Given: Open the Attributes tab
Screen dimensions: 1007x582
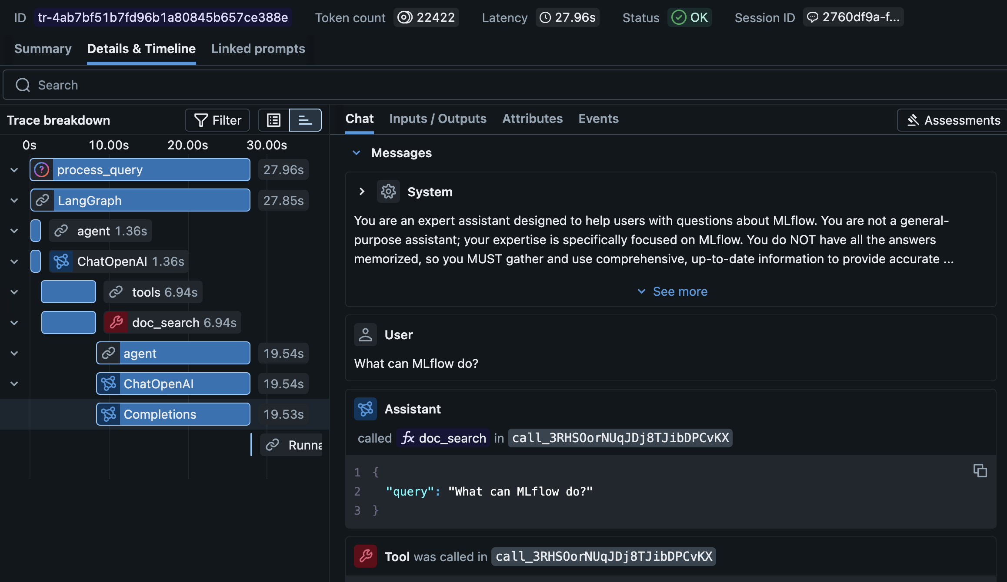Looking at the screenshot, I should (x=532, y=119).
